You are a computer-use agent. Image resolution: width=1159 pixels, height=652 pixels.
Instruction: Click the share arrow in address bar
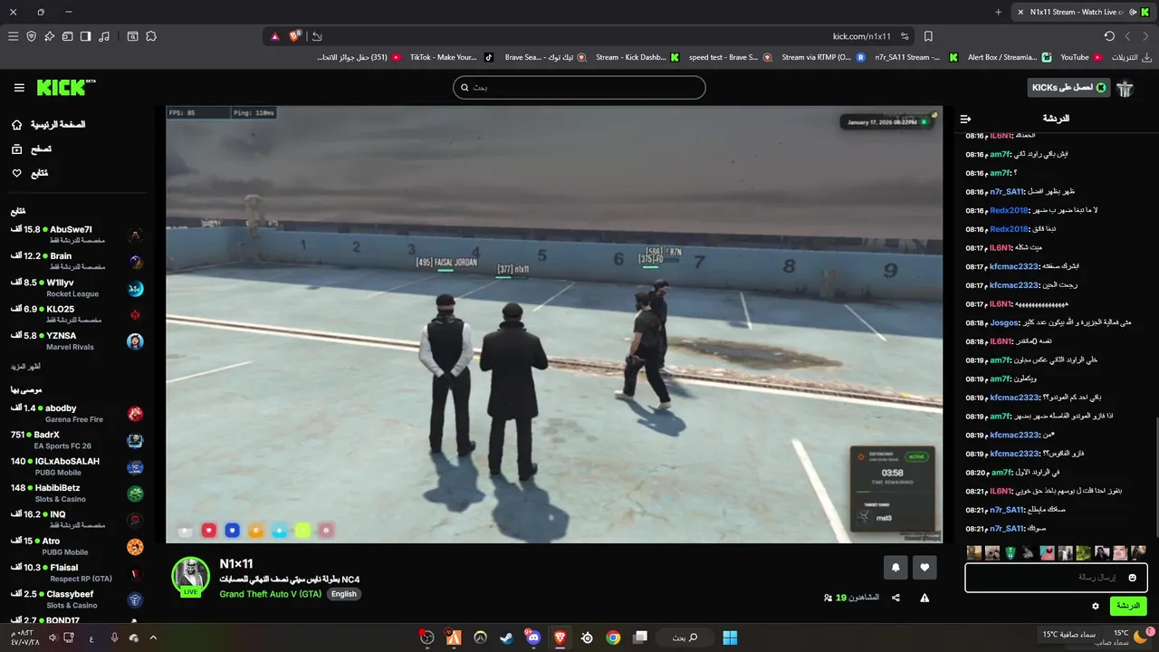[317, 36]
